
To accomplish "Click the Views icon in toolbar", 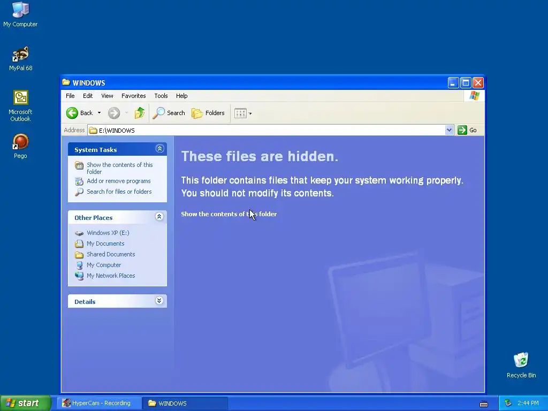I will click(x=240, y=113).
